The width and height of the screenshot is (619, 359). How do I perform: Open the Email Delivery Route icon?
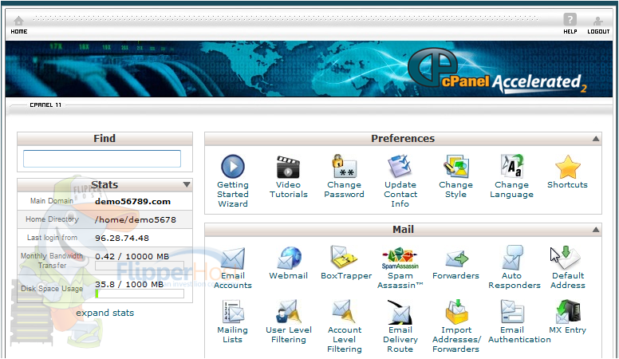400,312
